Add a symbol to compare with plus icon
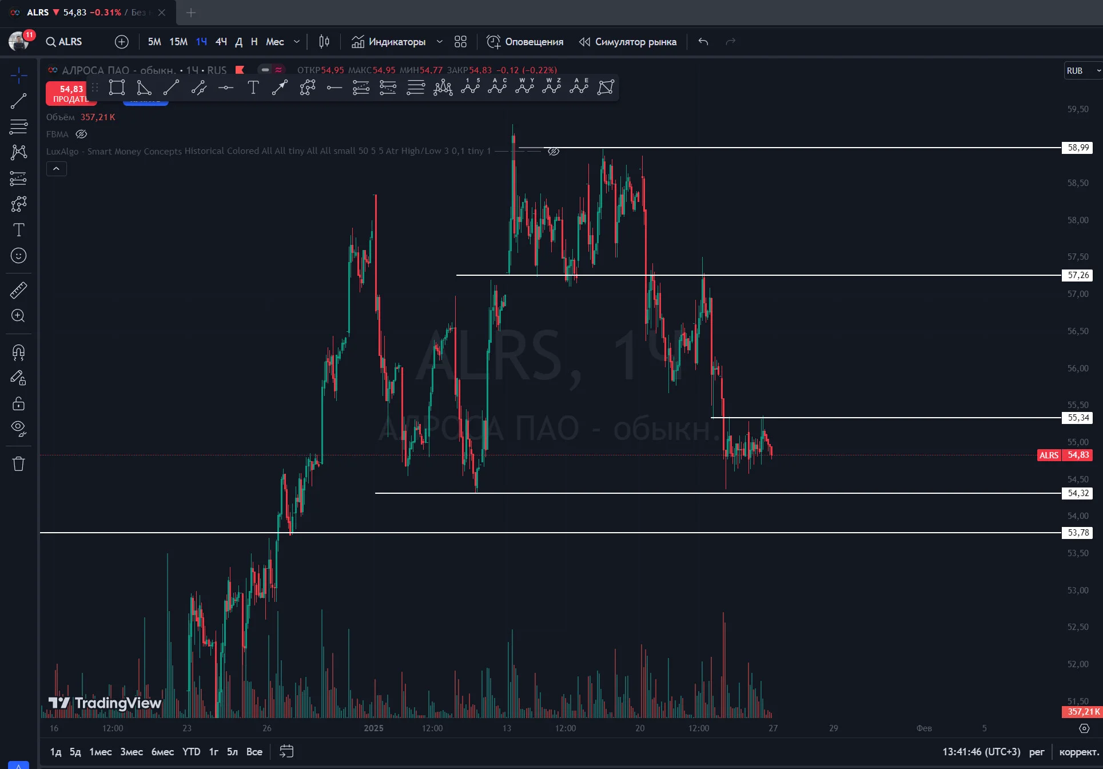This screenshot has height=769, width=1103. [x=122, y=42]
